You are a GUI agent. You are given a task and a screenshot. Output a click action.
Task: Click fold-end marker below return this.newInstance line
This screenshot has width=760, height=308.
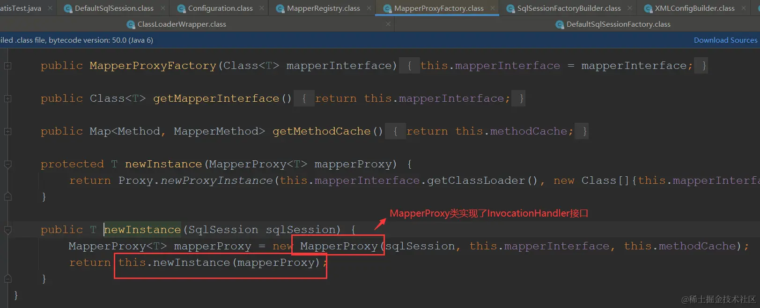pyautogui.click(x=7, y=278)
